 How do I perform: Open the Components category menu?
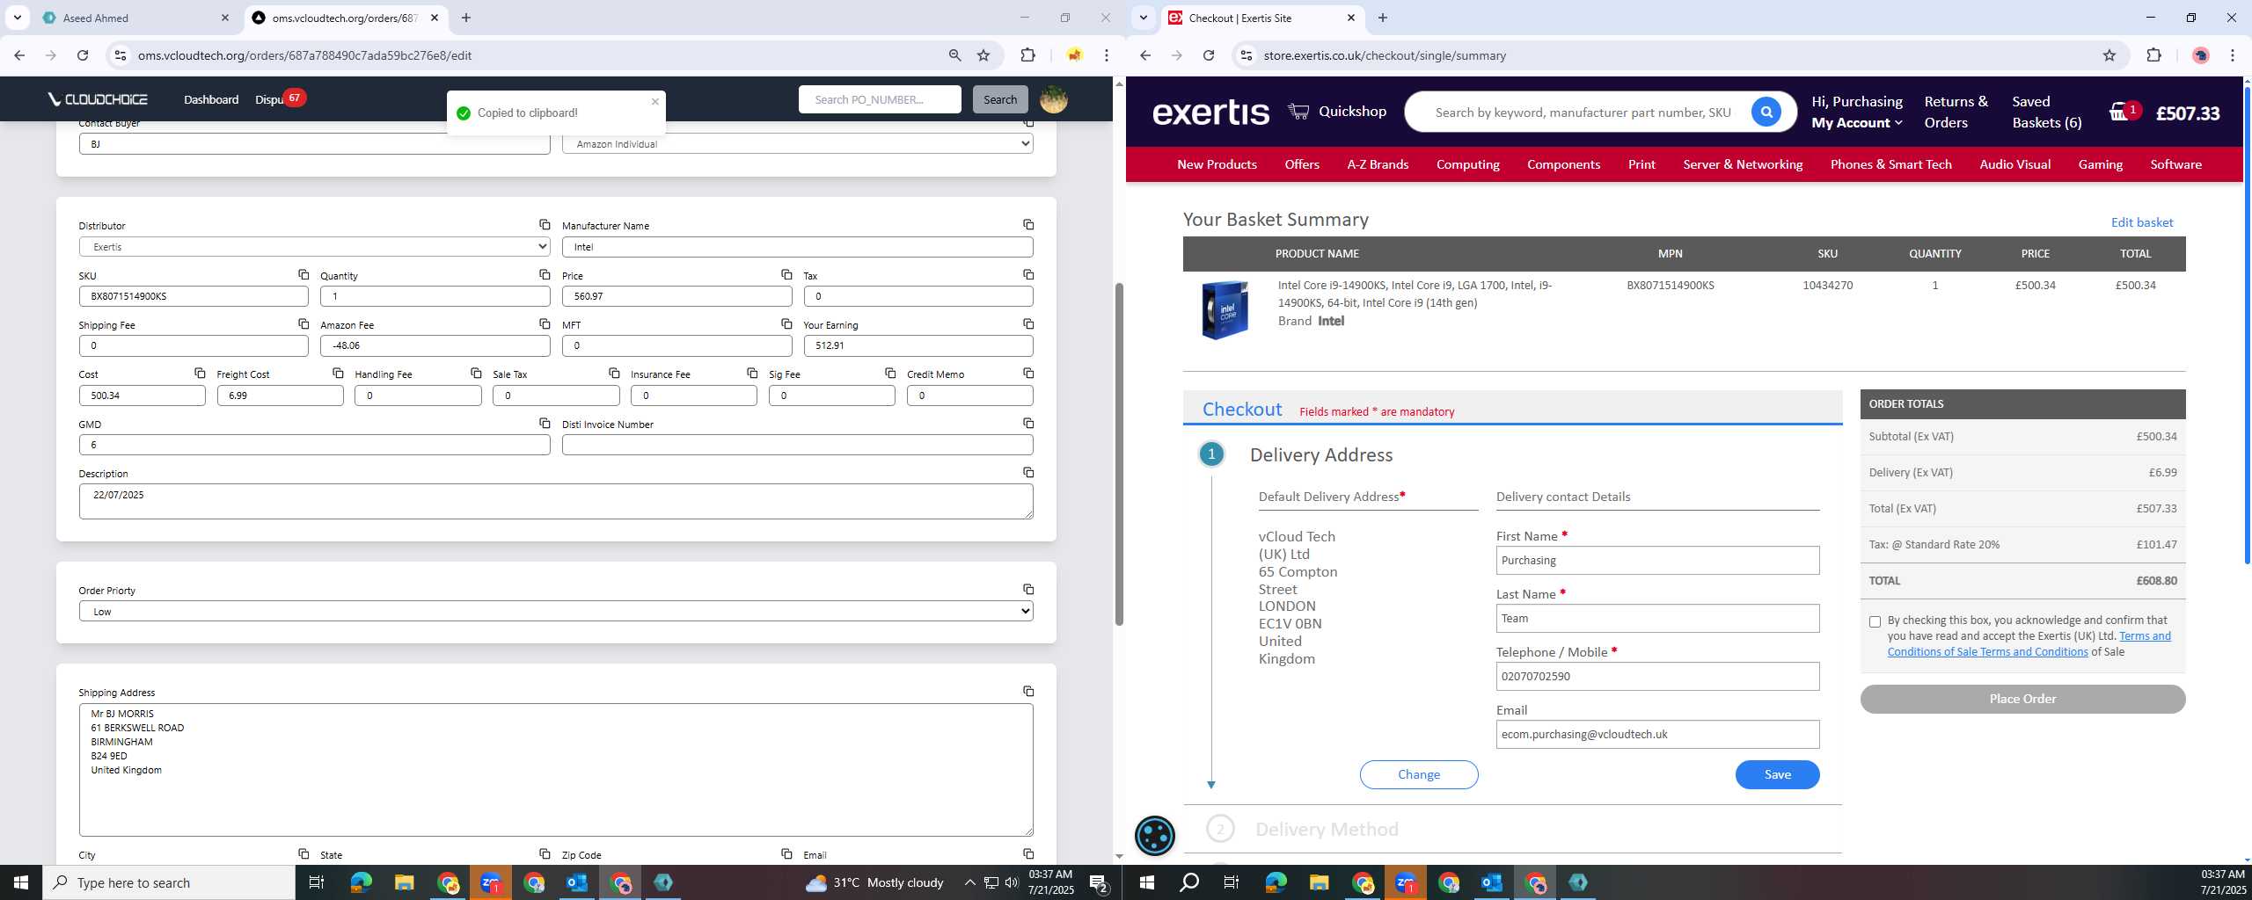pyautogui.click(x=1563, y=164)
